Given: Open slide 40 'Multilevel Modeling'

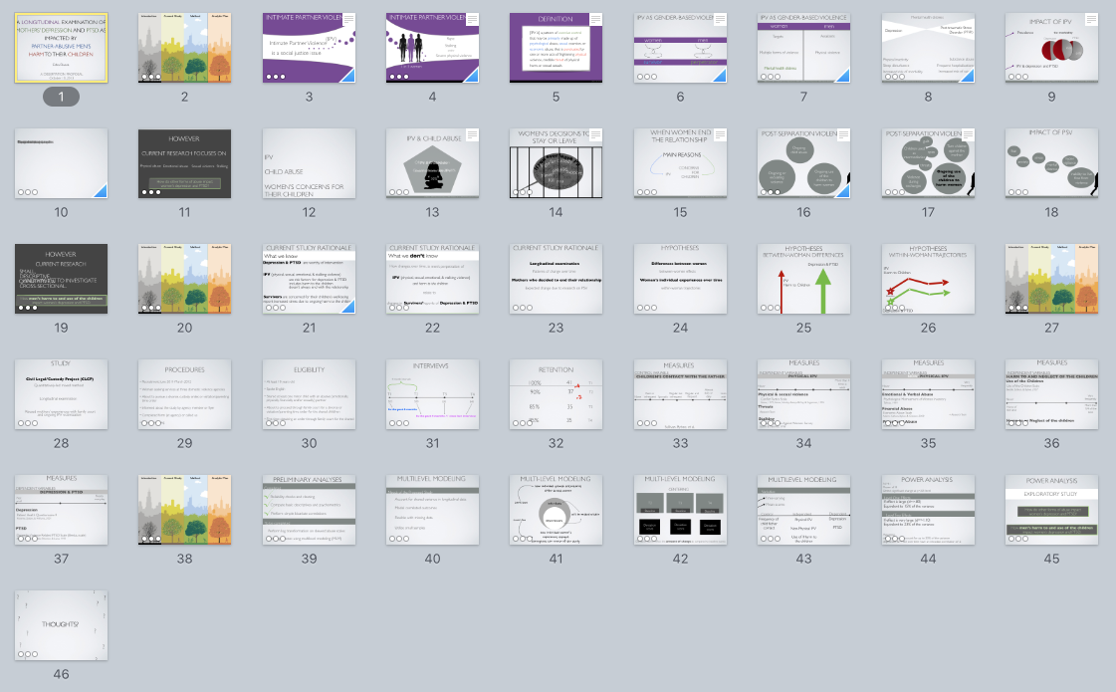Looking at the screenshot, I should [x=432, y=509].
